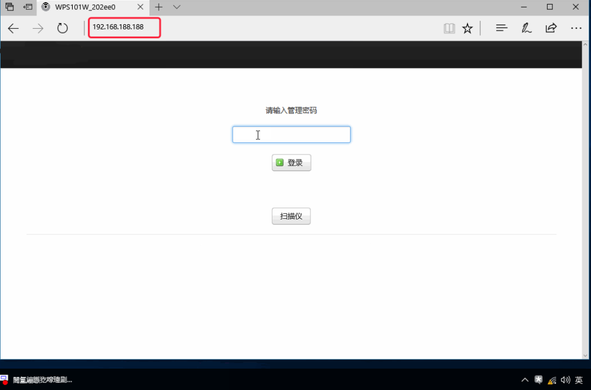Toggle the 英 input language indicator
Screen dimensions: 591x390
[x=579, y=380]
